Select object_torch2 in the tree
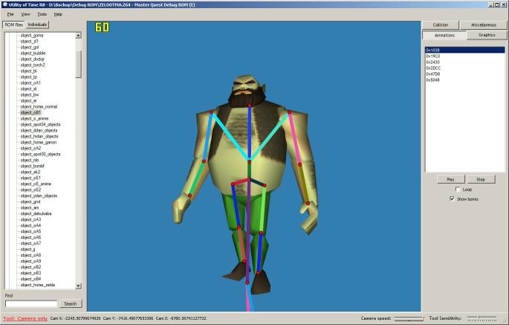This screenshot has width=509, height=325. (33, 65)
